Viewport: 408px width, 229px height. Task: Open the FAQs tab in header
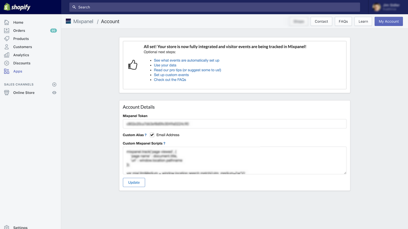click(x=343, y=21)
